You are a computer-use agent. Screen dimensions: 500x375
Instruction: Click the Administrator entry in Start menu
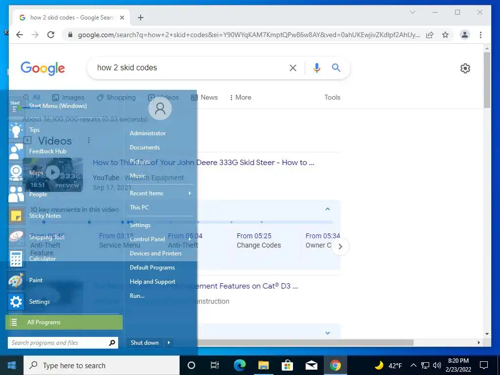coord(147,133)
